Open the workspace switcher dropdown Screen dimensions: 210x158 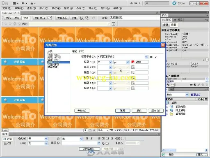[x=135, y=3]
